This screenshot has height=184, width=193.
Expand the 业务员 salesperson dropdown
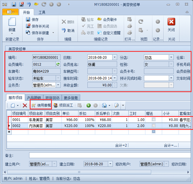point(58,85)
